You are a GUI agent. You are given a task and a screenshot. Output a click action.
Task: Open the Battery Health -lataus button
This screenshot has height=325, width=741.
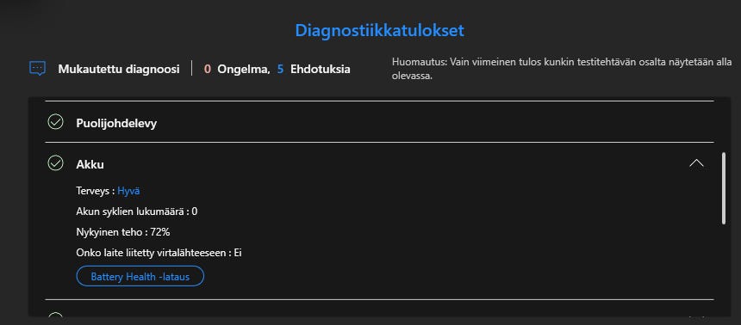click(x=140, y=276)
